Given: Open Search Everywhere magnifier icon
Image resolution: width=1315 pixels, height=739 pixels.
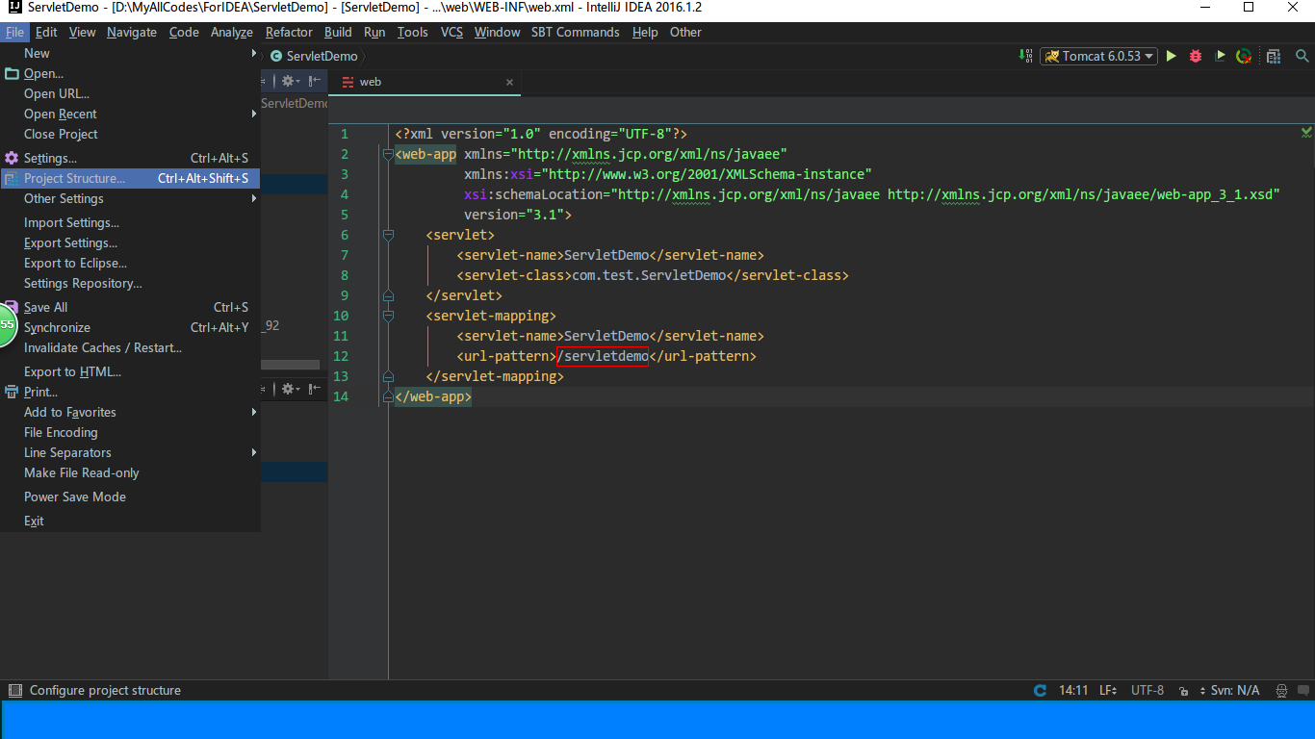Looking at the screenshot, I should (x=1302, y=56).
